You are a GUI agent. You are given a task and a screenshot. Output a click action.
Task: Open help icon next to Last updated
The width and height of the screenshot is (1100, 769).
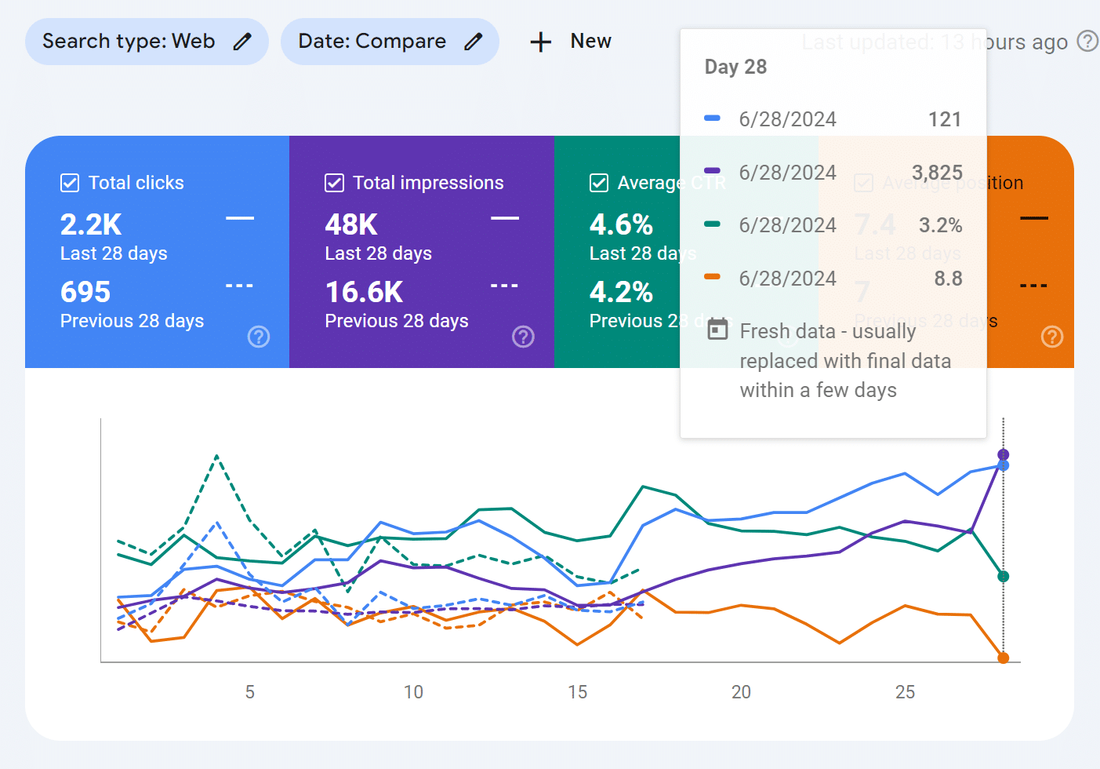pyautogui.click(x=1087, y=41)
